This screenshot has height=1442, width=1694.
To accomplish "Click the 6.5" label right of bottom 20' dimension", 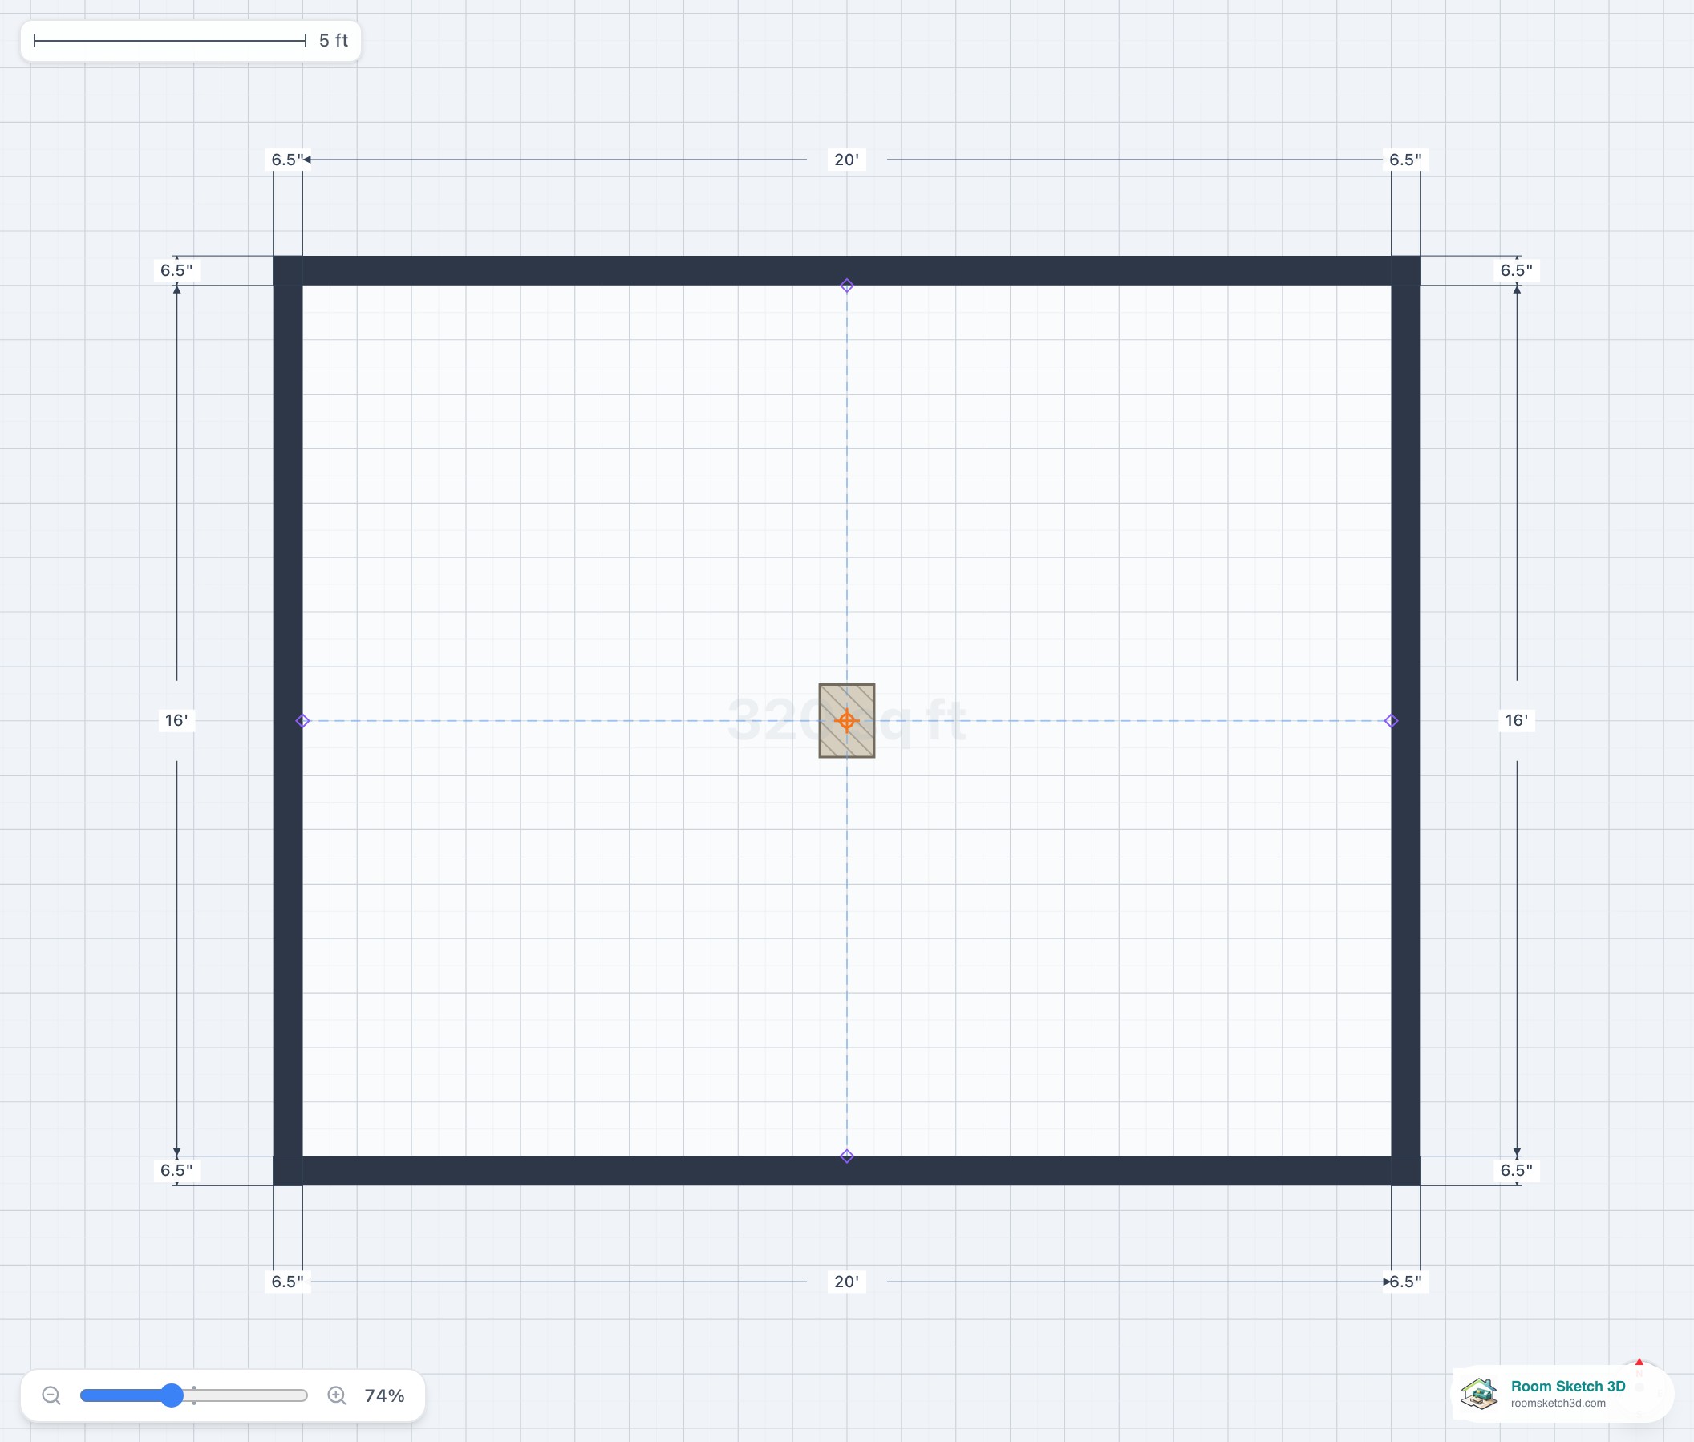I will 1405,1282.
